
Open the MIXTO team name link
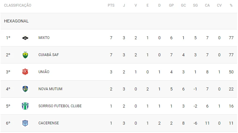pyautogui.click(x=44, y=38)
